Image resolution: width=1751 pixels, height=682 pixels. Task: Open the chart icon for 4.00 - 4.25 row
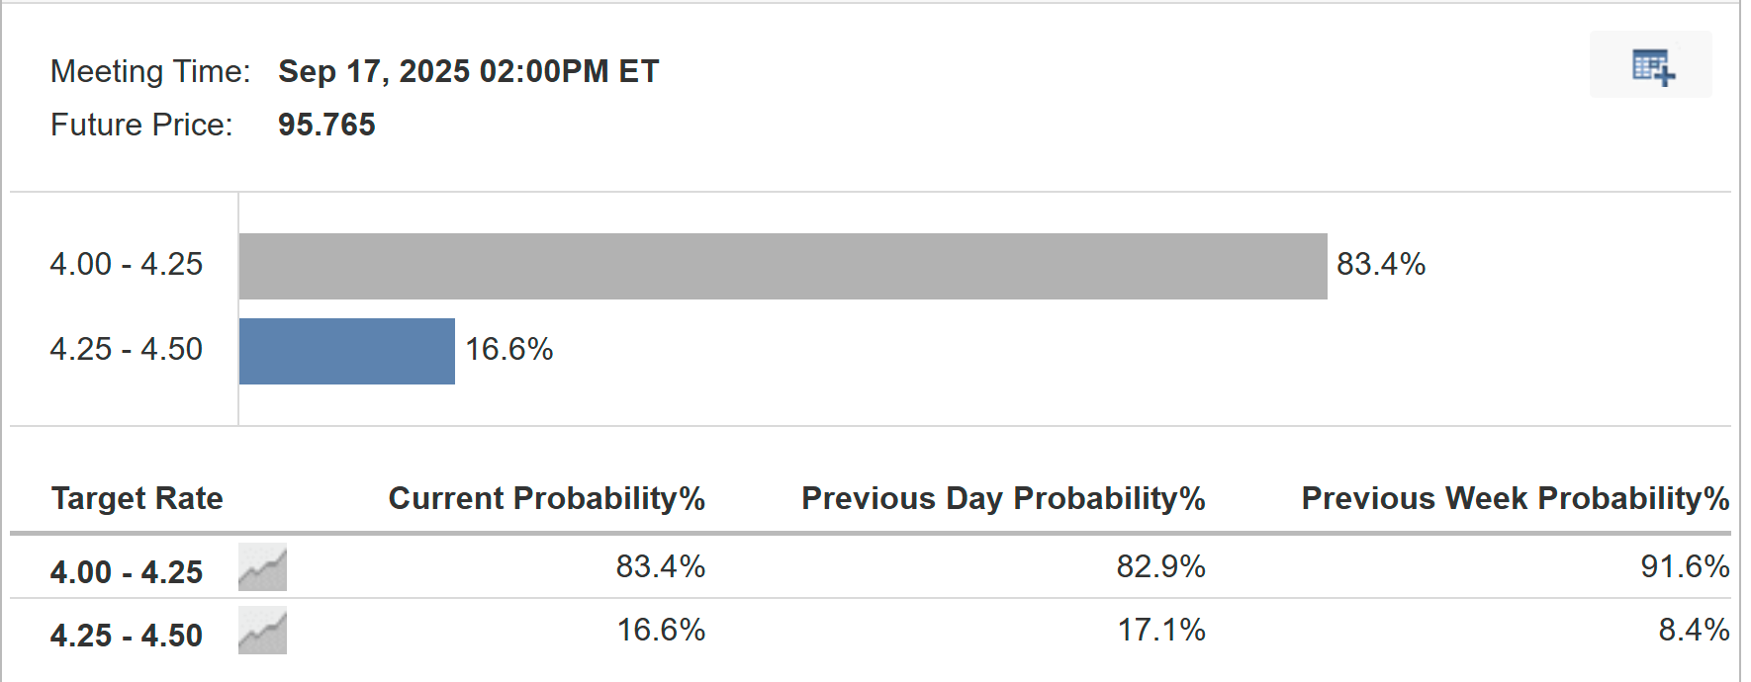point(262,567)
